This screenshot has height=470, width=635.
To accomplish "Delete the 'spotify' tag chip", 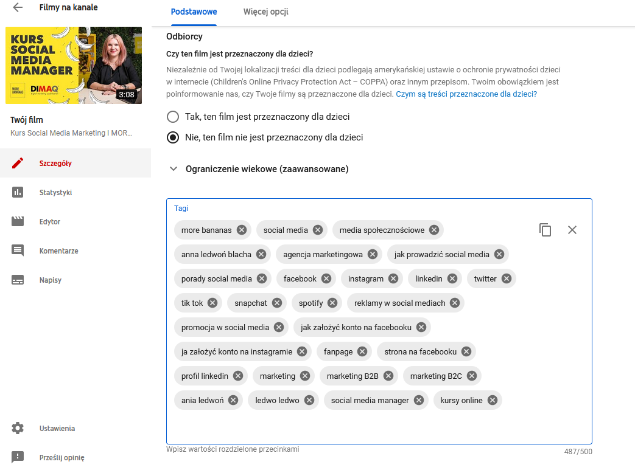I will (x=332, y=303).
